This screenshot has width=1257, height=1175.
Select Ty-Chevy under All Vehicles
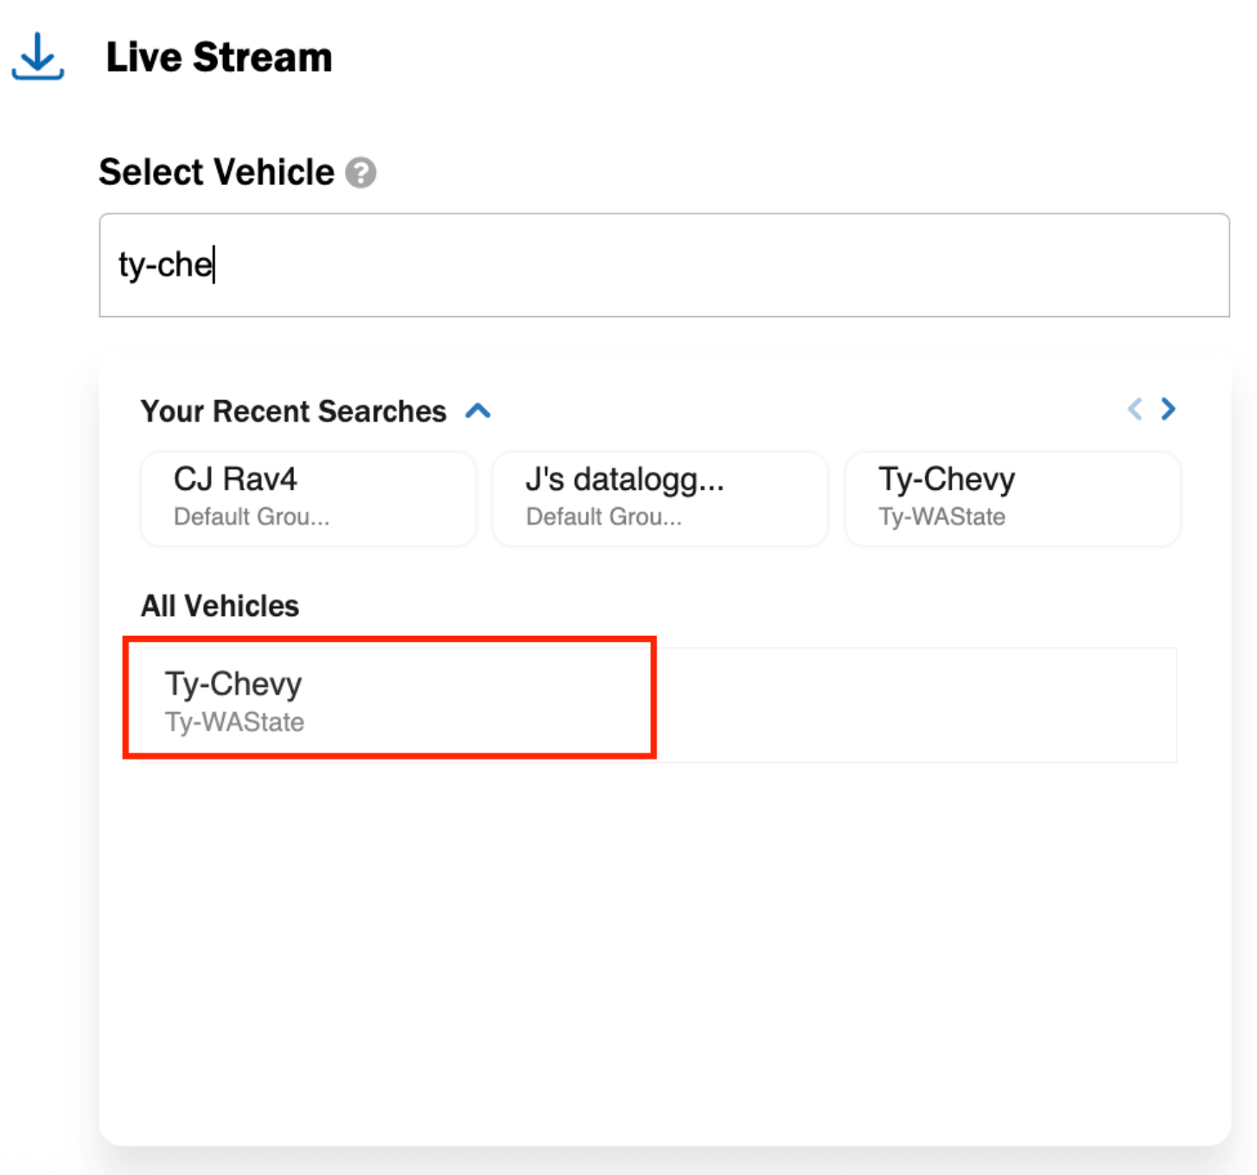[390, 699]
